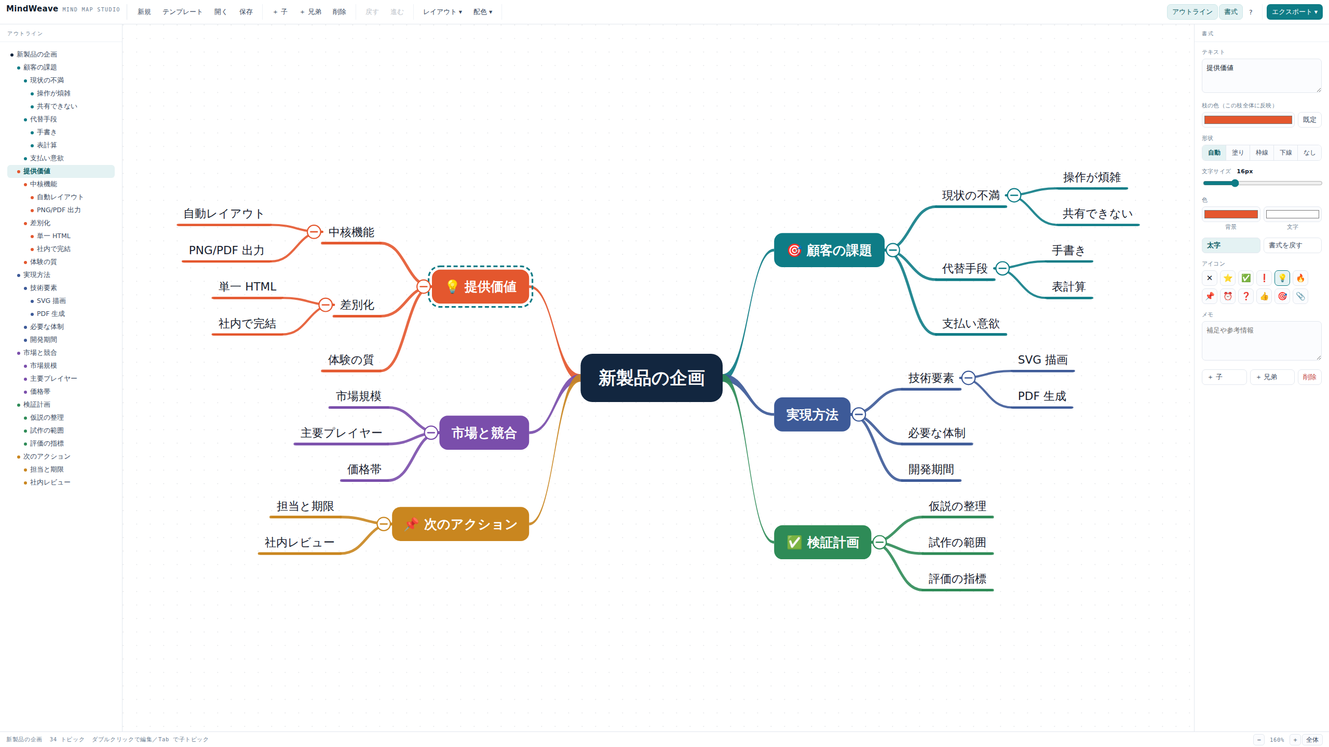Image resolution: width=1329 pixels, height=747 pixels.
Task: Pick the red exclamation mark icon
Action: [1264, 278]
